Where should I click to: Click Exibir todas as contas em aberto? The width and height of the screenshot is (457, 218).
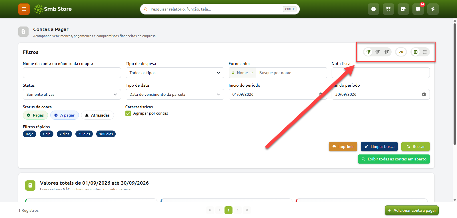pyautogui.click(x=394, y=159)
